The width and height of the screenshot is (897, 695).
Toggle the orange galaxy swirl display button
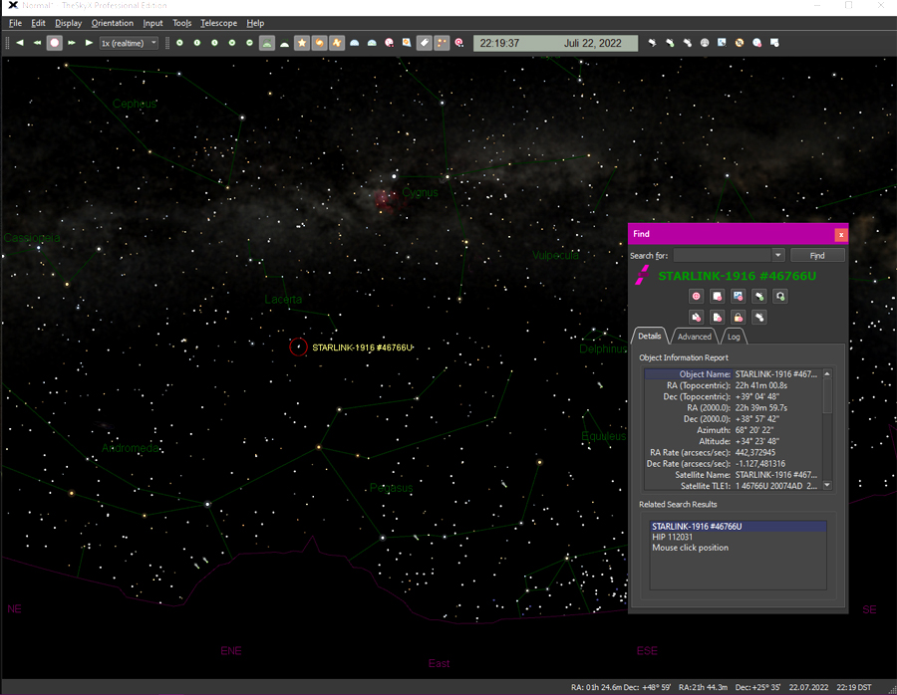319,43
